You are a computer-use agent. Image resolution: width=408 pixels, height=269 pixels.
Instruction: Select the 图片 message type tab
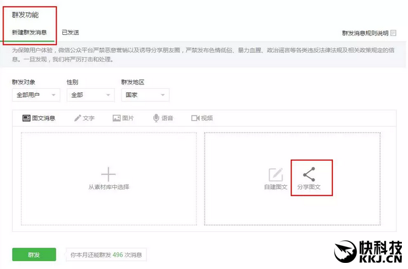(123, 118)
